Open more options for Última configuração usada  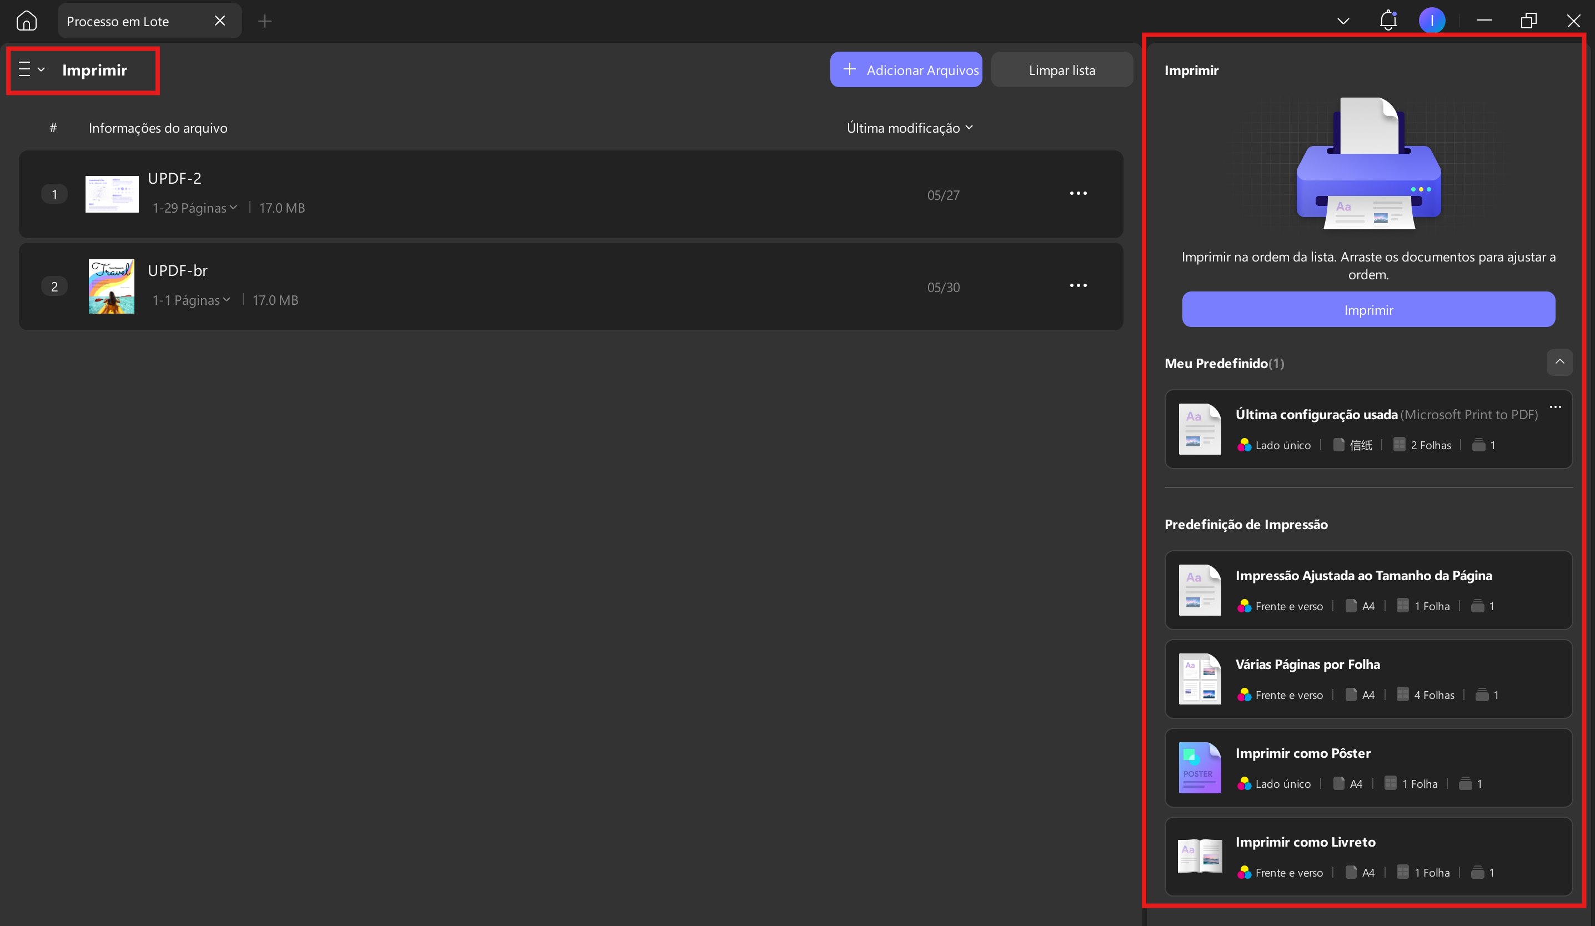point(1555,407)
